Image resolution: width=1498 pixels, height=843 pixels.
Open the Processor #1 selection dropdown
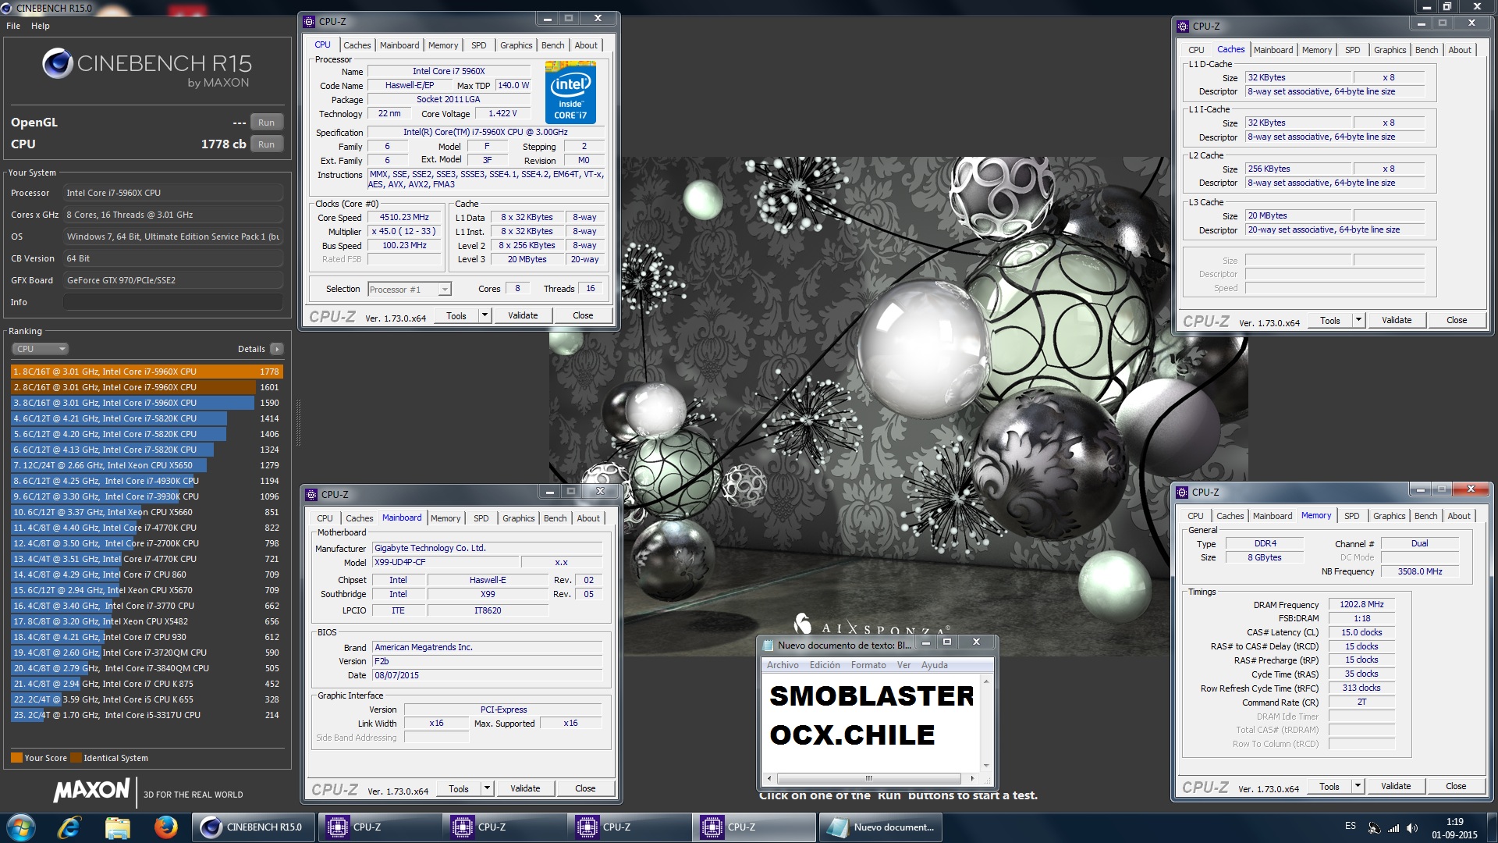[x=409, y=290]
